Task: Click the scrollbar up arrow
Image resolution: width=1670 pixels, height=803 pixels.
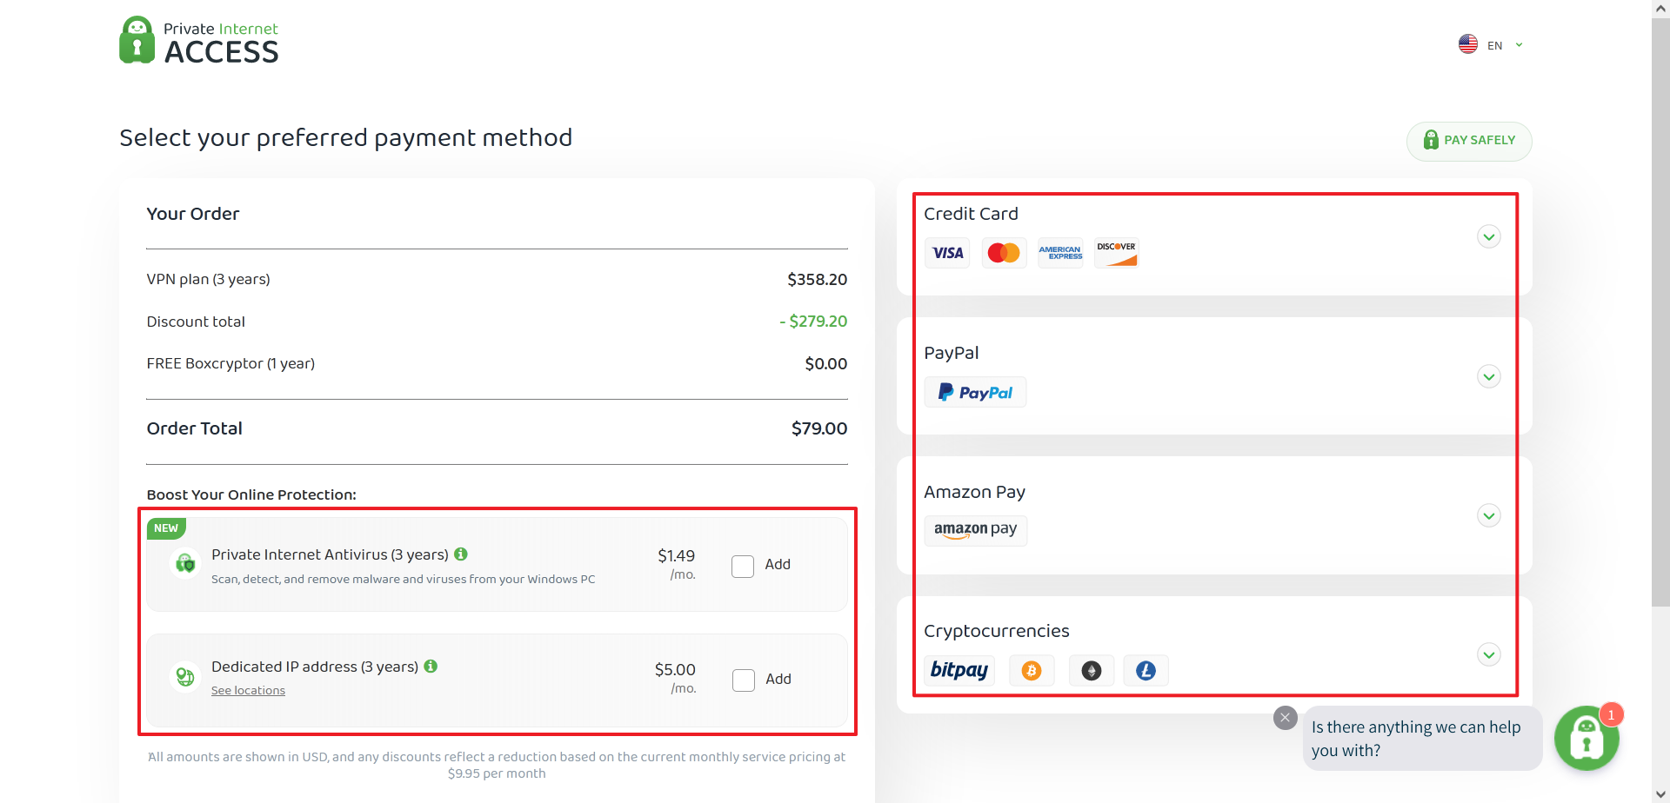Action: click(x=1660, y=8)
